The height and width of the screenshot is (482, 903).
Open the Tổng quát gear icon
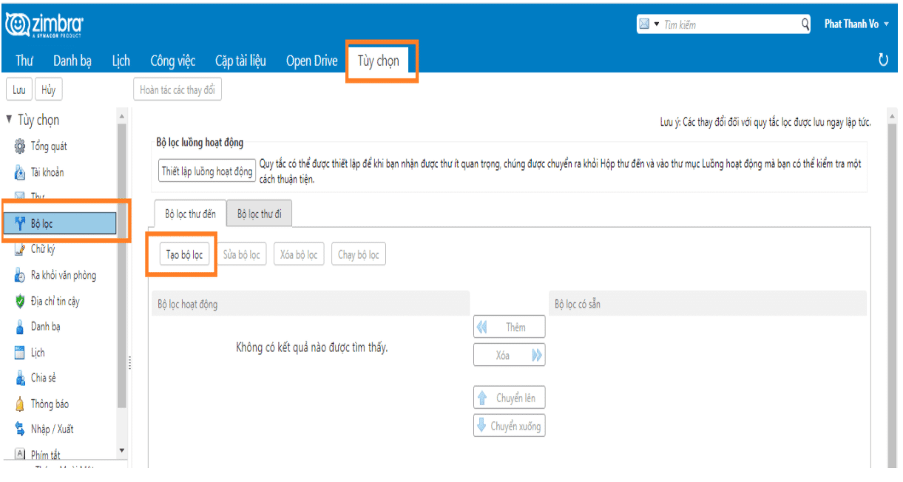pos(20,146)
